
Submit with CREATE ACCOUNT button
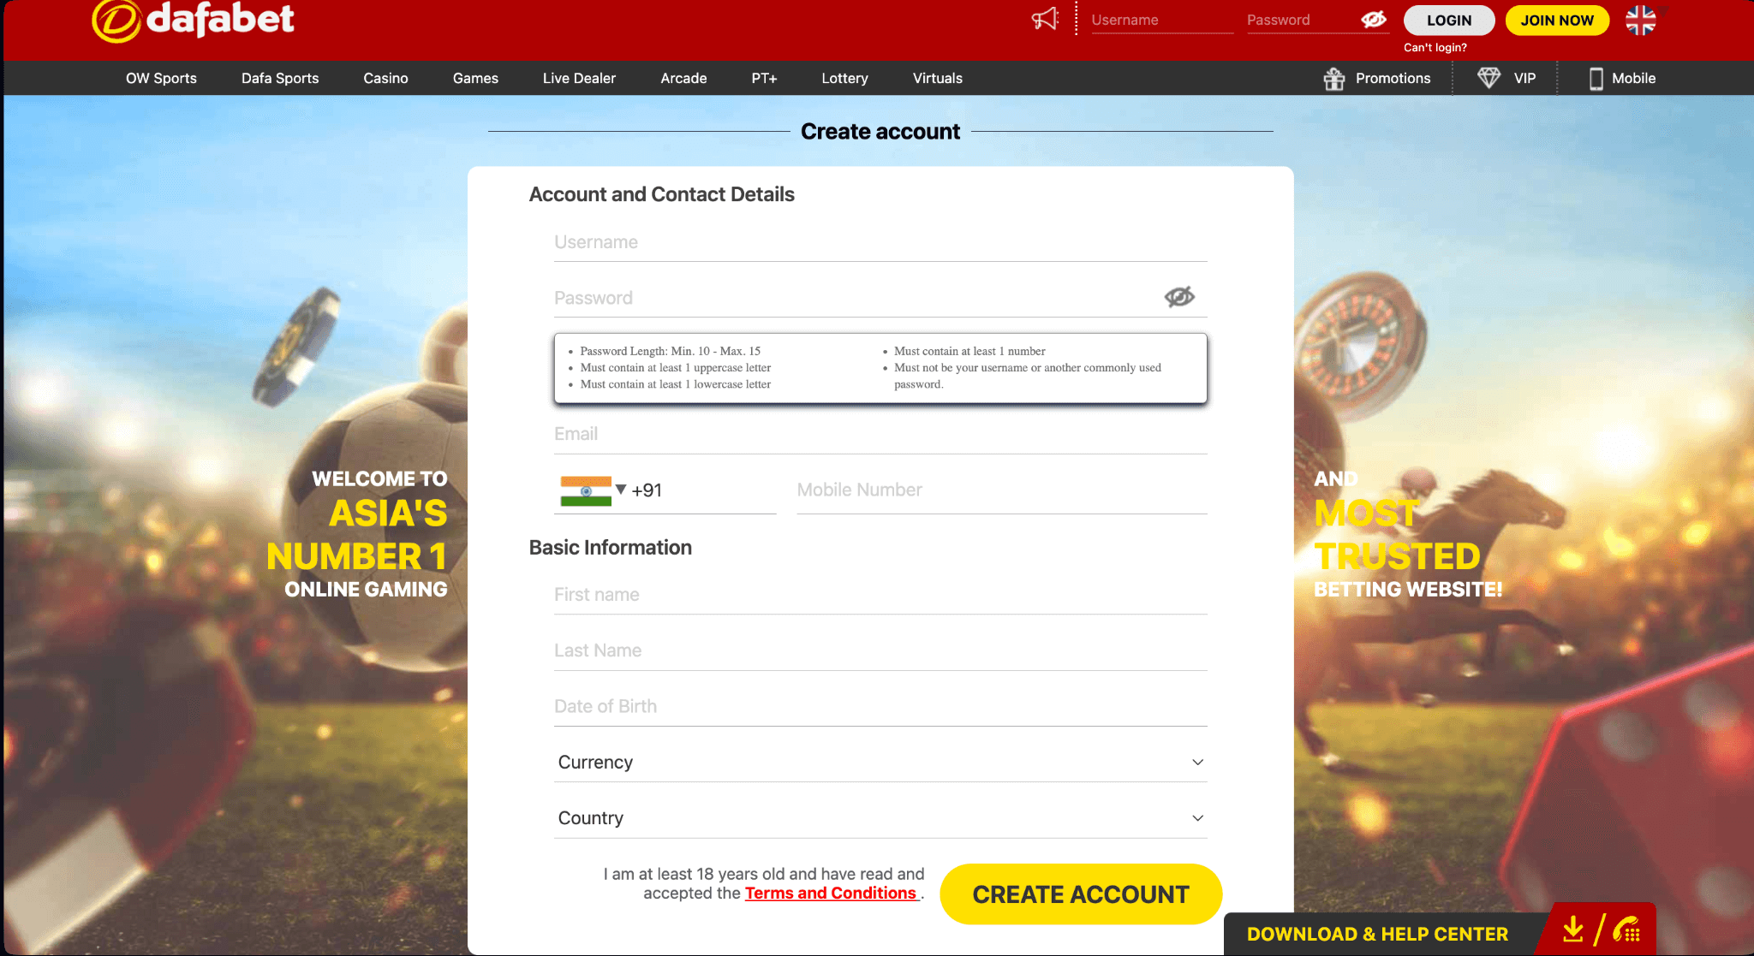(1081, 894)
